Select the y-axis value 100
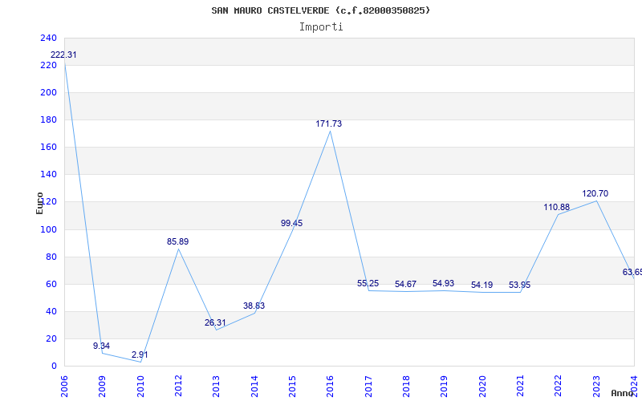Viewport: 642px width, 401px height. [x=48, y=229]
